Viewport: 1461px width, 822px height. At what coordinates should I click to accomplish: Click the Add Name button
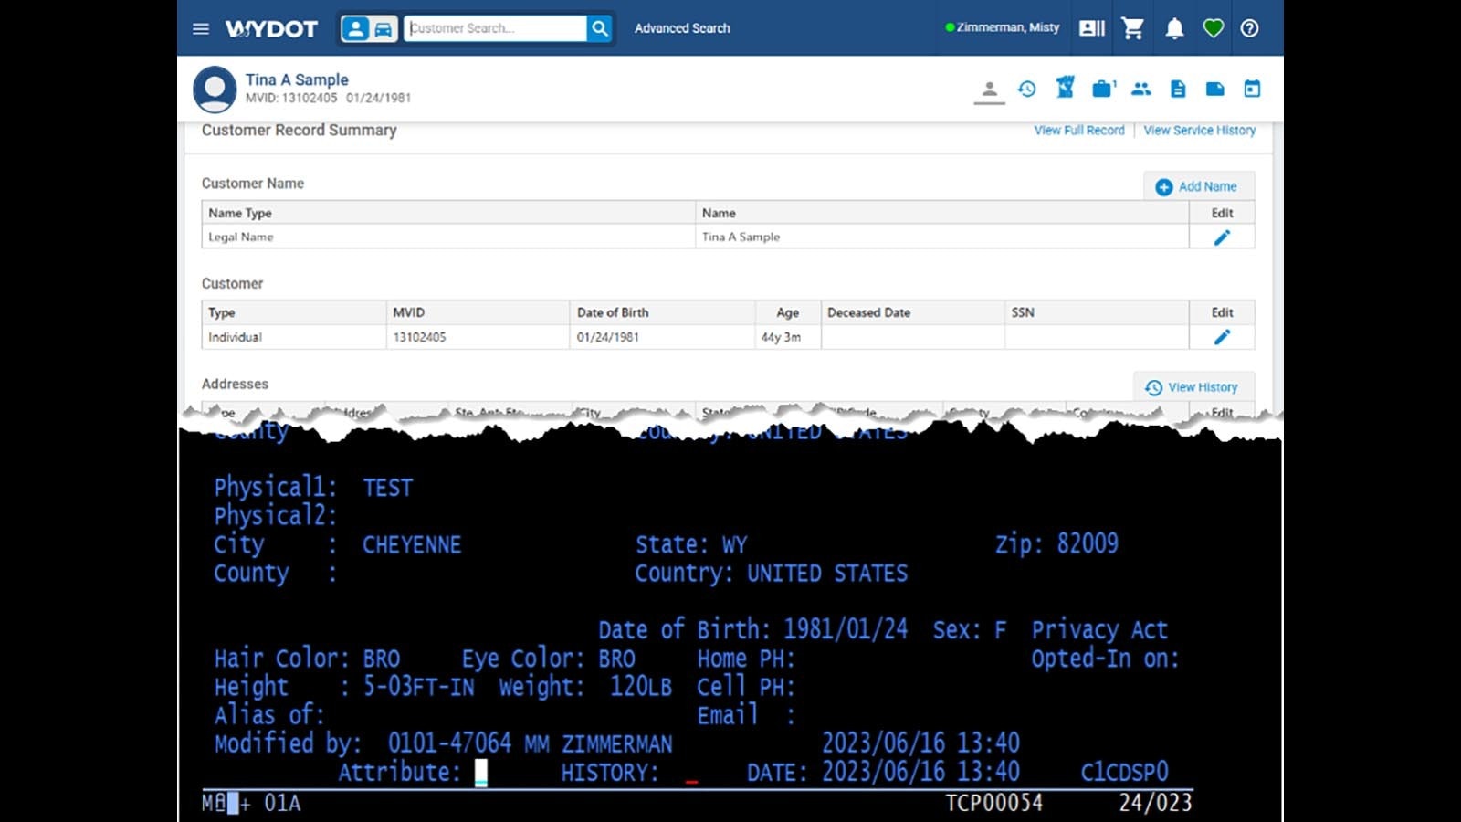click(1197, 186)
